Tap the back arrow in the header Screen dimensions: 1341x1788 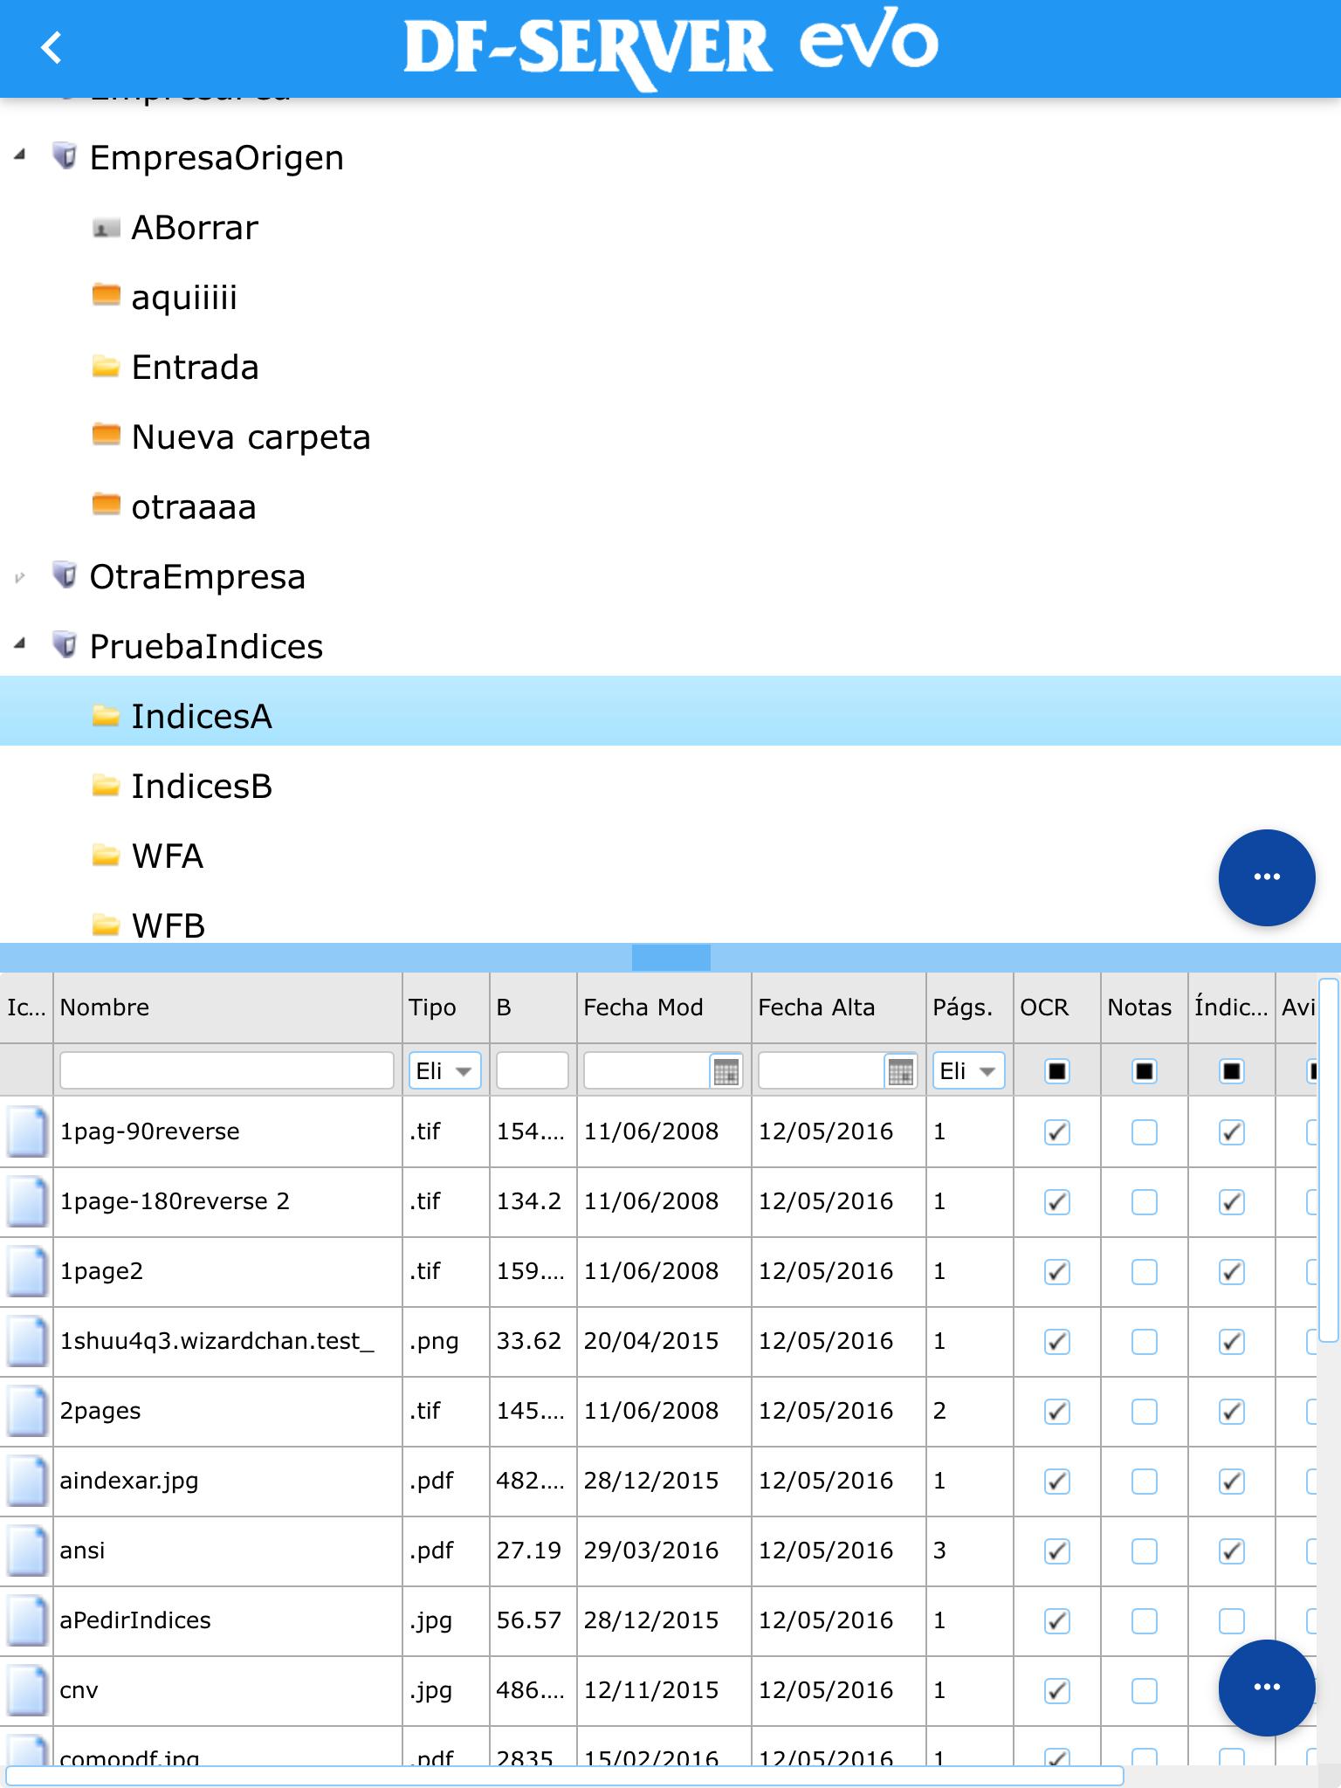tap(52, 47)
